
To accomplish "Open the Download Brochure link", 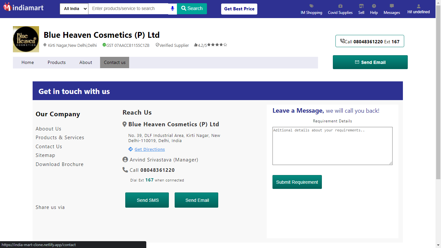I will [59, 164].
